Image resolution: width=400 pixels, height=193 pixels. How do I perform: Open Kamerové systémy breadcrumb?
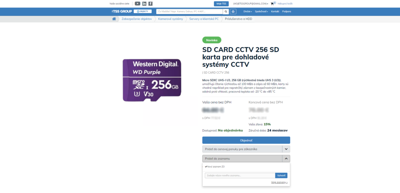(x=170, y=19)
